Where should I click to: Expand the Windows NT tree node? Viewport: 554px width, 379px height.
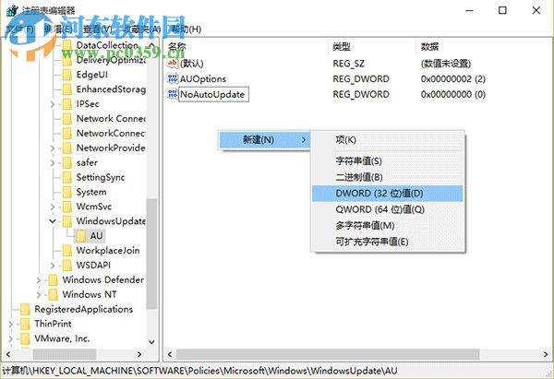39,295
